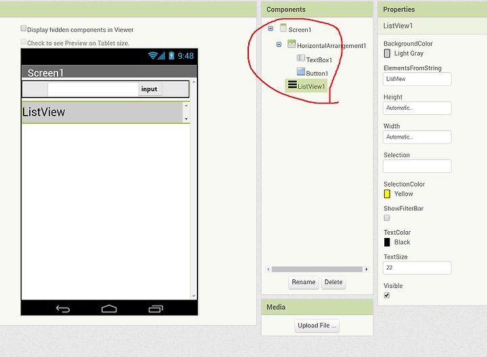Click the text box in the phone preview
Screen dimensions: 487x357
pyautogui.click(x=93, y=89)
